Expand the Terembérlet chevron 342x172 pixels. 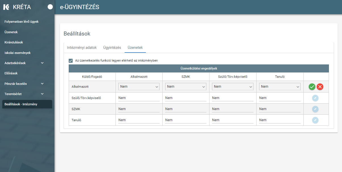tap(42, 94)
